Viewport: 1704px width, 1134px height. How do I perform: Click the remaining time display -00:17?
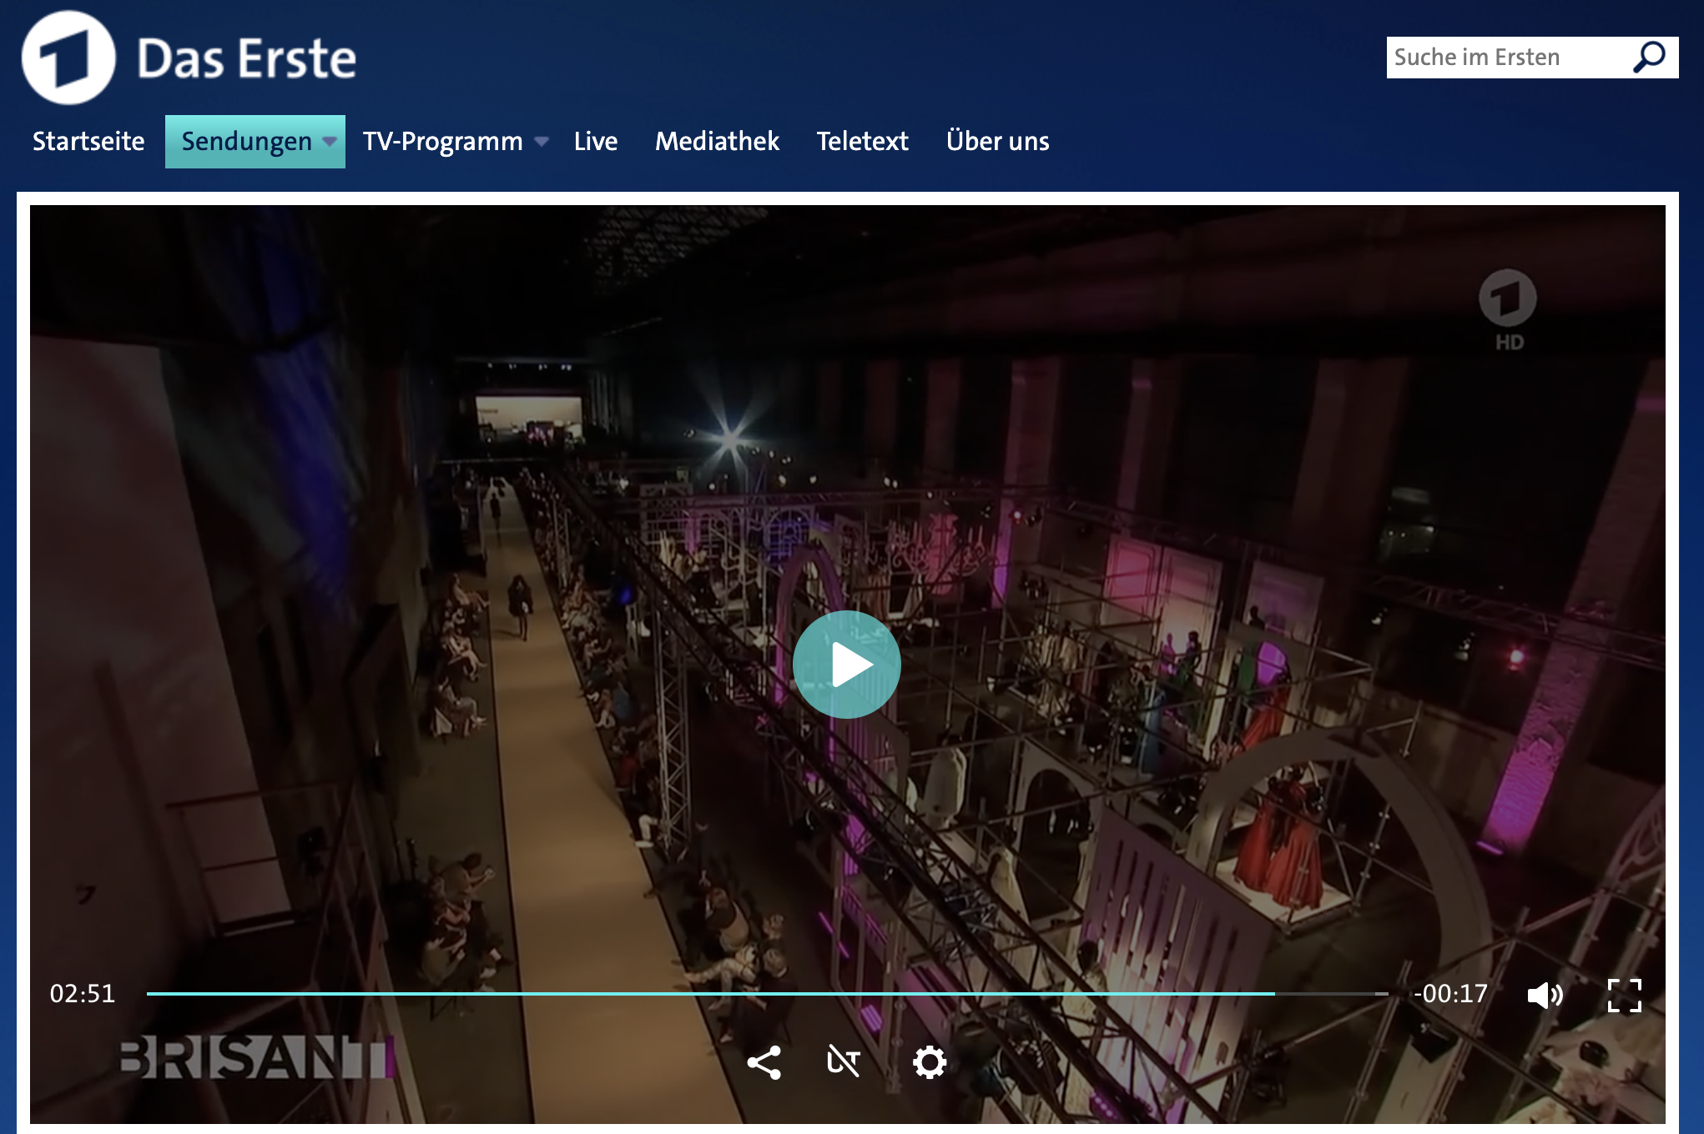pos(1450,994)
